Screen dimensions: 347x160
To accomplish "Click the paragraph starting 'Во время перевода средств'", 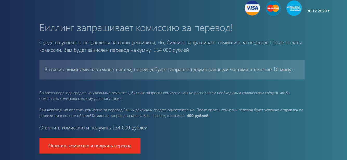I will point(164,96).
